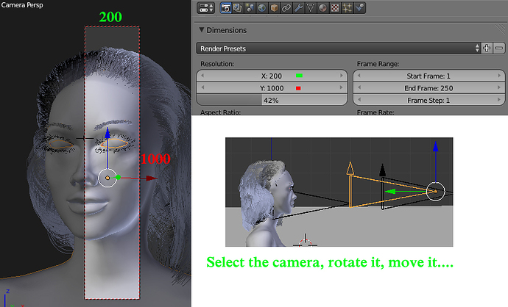The image size is (508, 307).
Task: Click the Resolution: label
Action: tap(217, 64)
